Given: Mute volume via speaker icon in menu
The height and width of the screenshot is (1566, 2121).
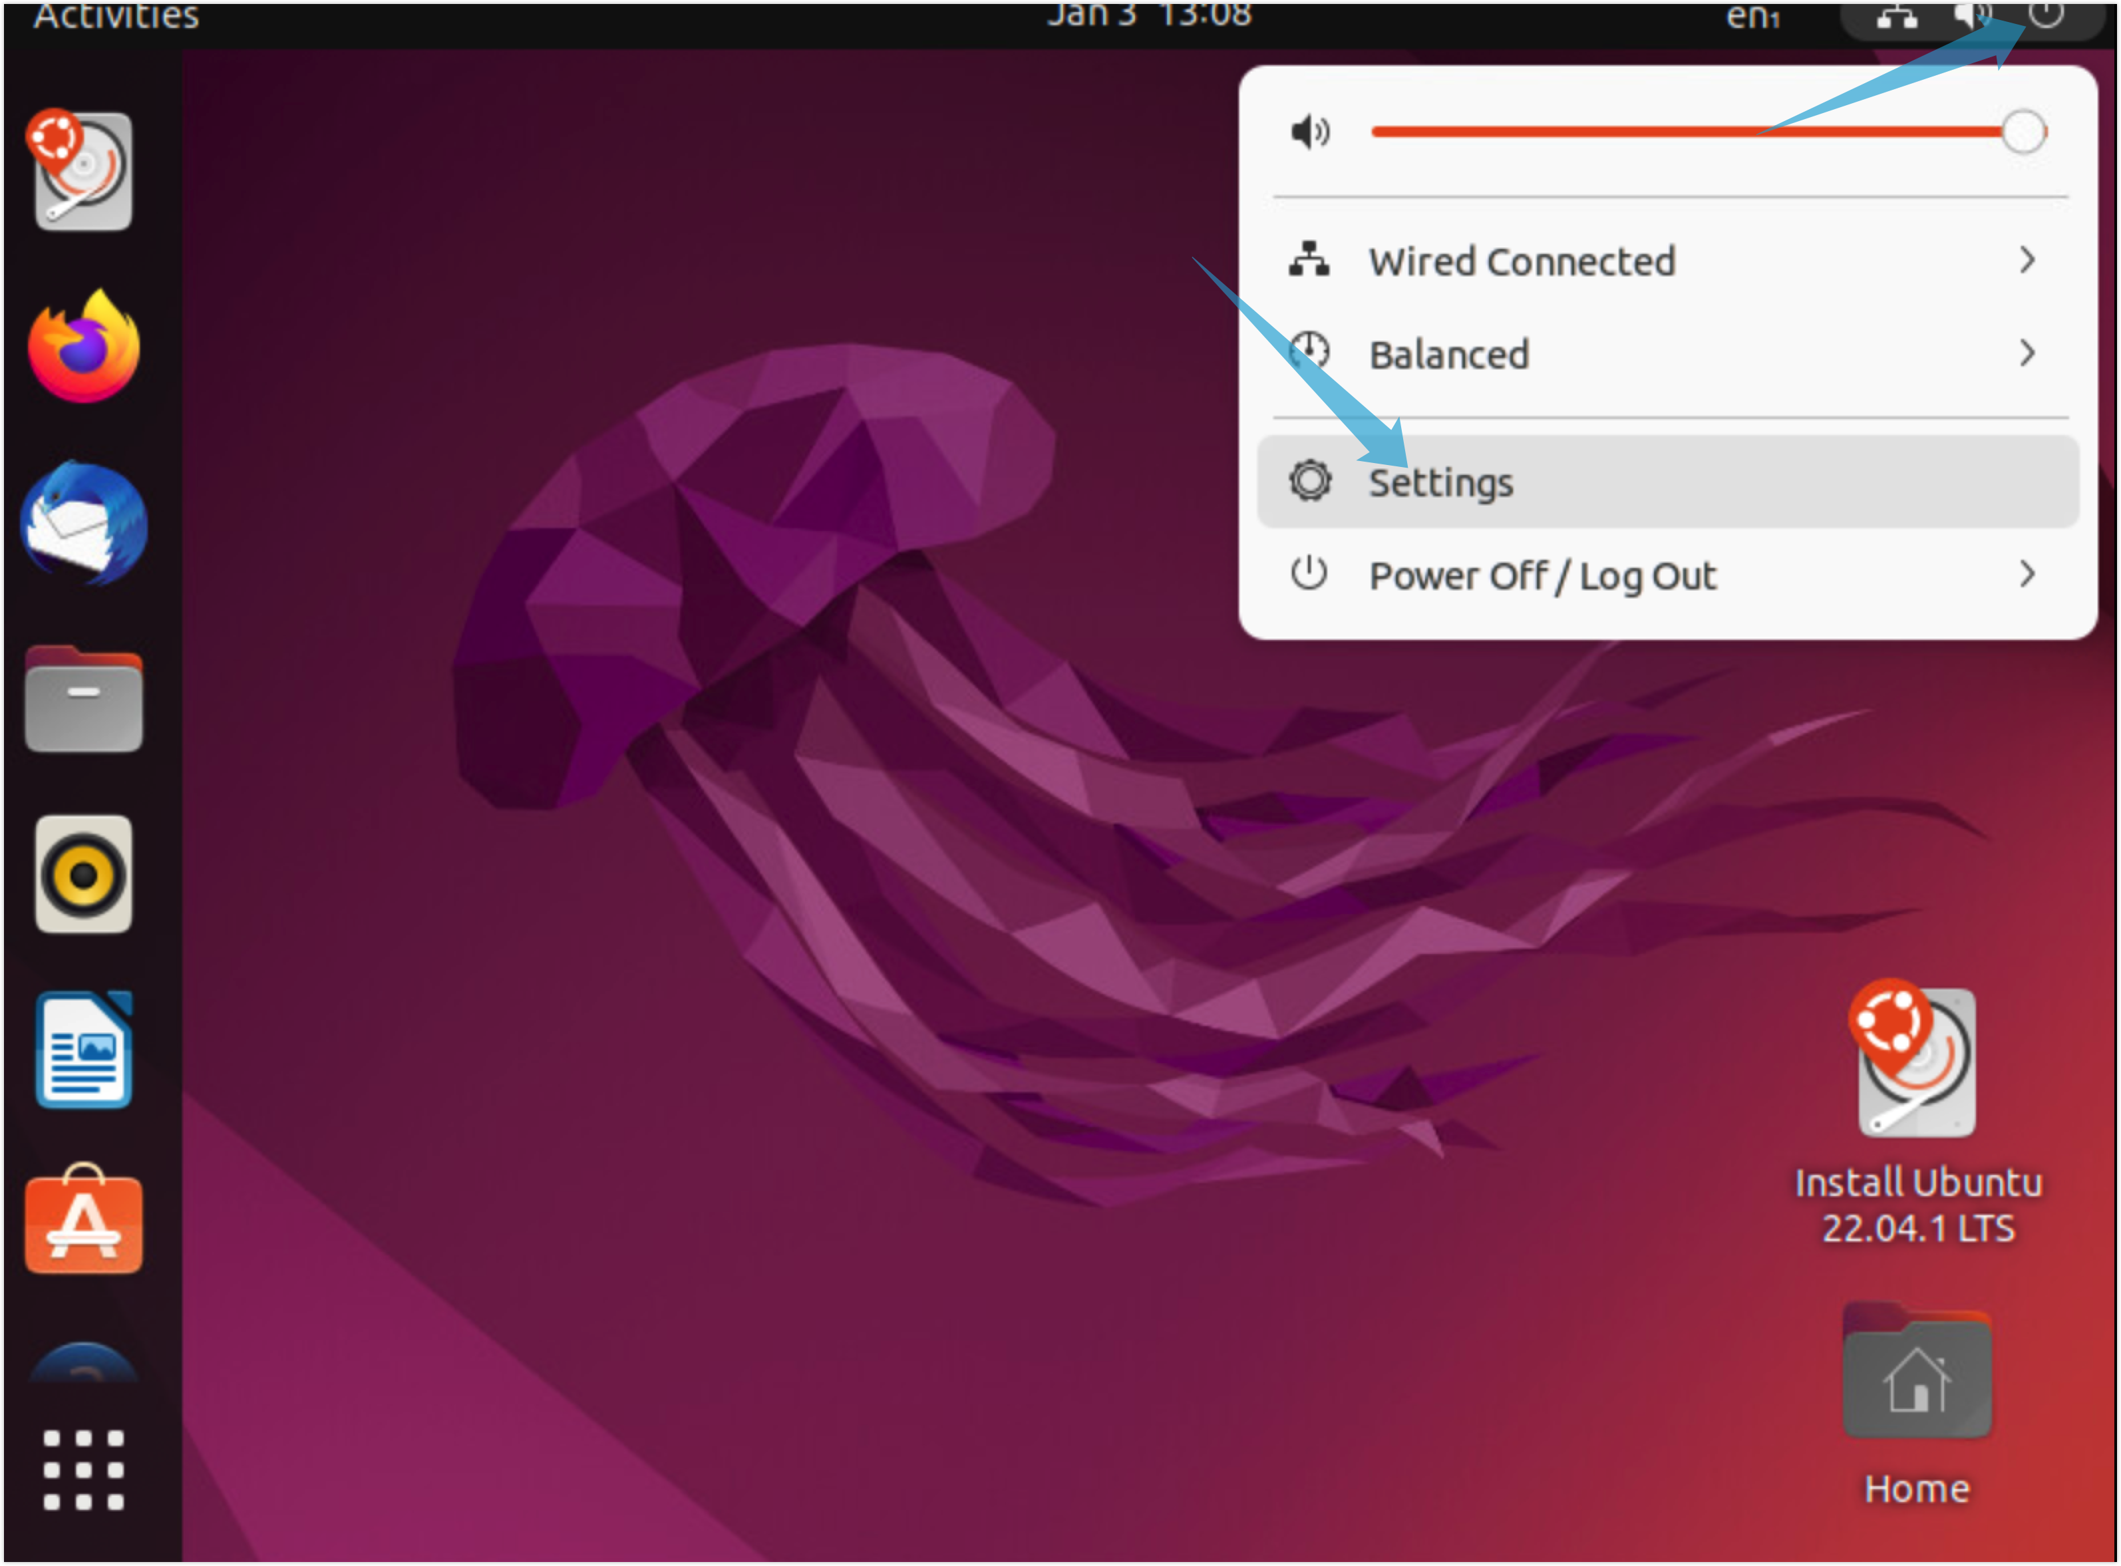Looking at the screenshot, I should point(1311,132).
